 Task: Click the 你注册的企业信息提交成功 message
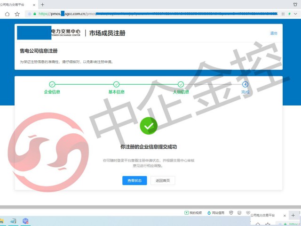tap(149, 147)
